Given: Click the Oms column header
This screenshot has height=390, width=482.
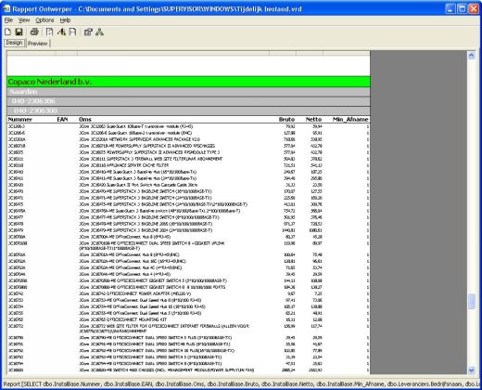Looking at the screenshot, I should coord(85,120).
